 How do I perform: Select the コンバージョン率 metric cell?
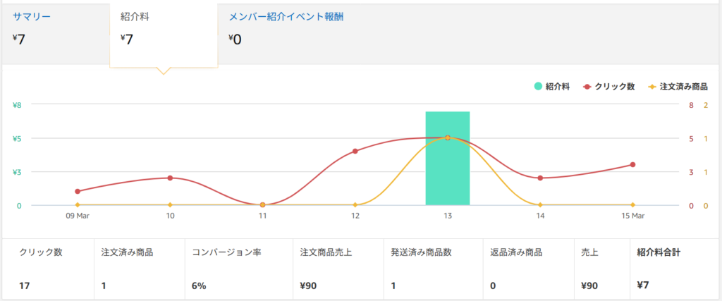[x=239, y=269]
